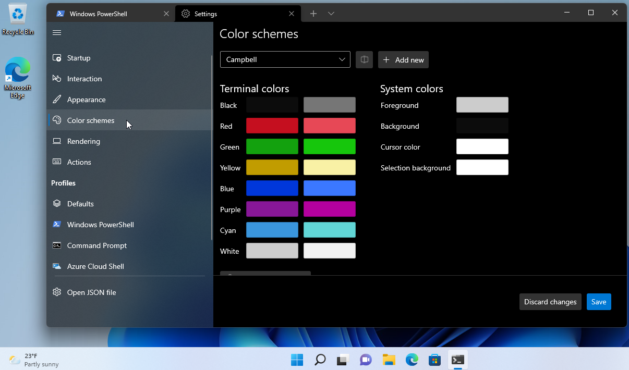Viewport: 629px width, 370px height.
Task: Open Edge from the taskbar
Action: click(412, 360)
